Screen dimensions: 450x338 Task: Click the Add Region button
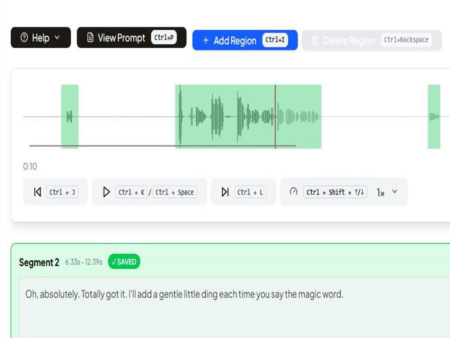[x=245, y=40]
